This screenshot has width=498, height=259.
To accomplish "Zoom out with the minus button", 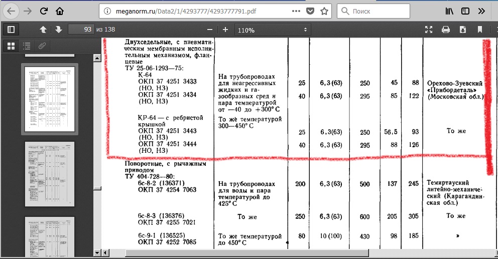I will pos(209,30).
